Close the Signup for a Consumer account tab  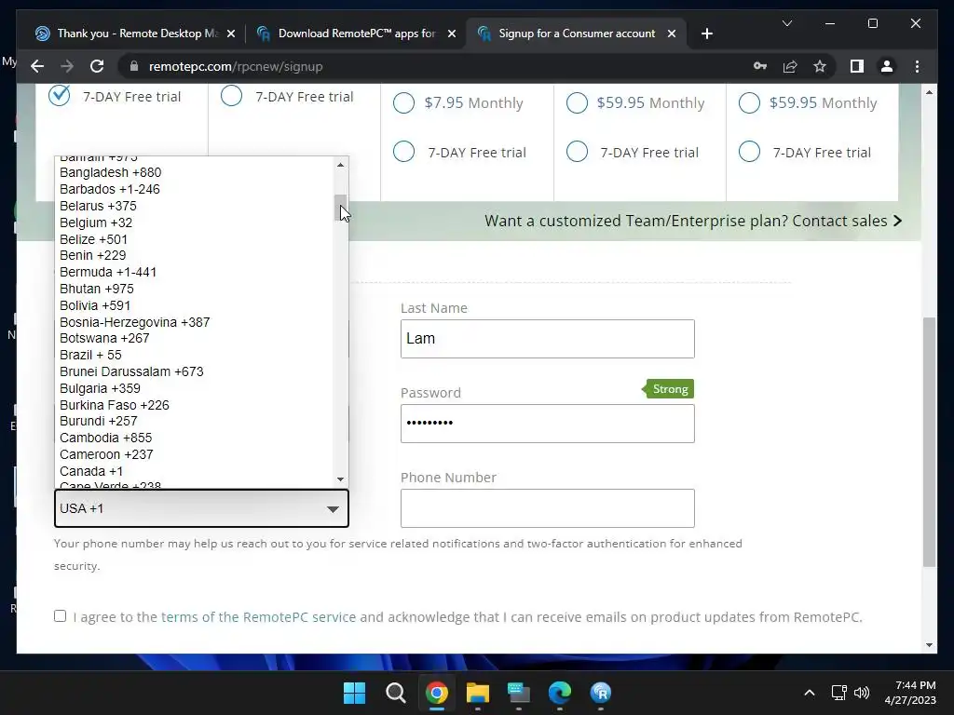pyautogui.click(x=671, y=34)
